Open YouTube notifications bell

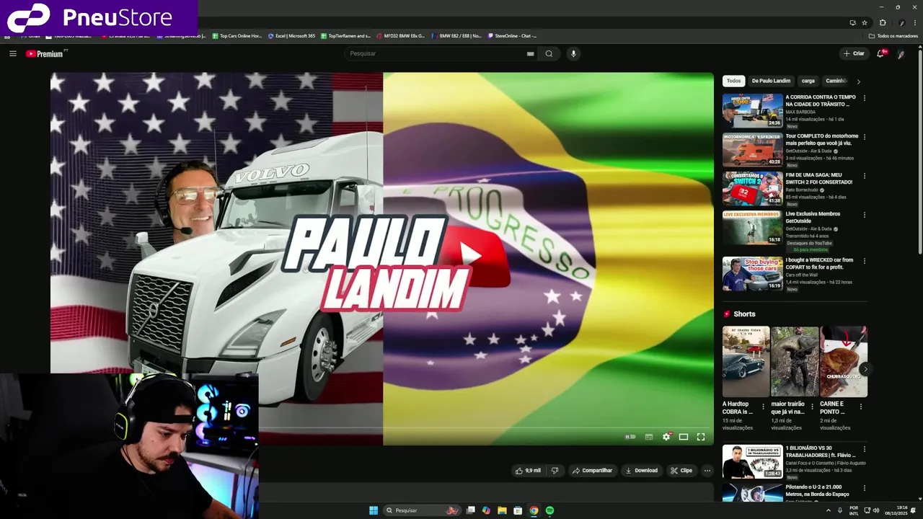click(x=880, y=53)
